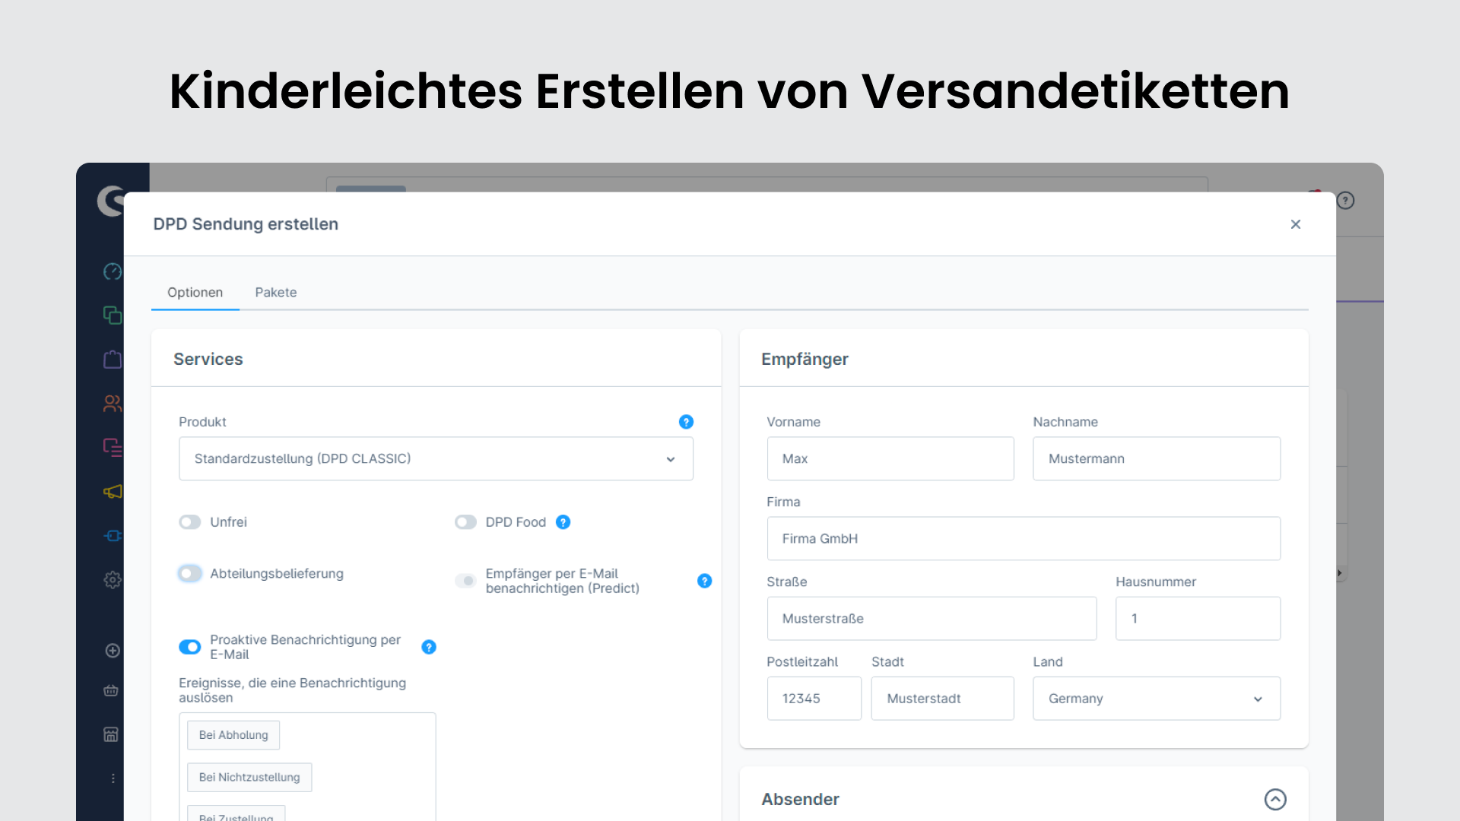Click the Nachname field with Mustermann

(x=1157, y=458)
